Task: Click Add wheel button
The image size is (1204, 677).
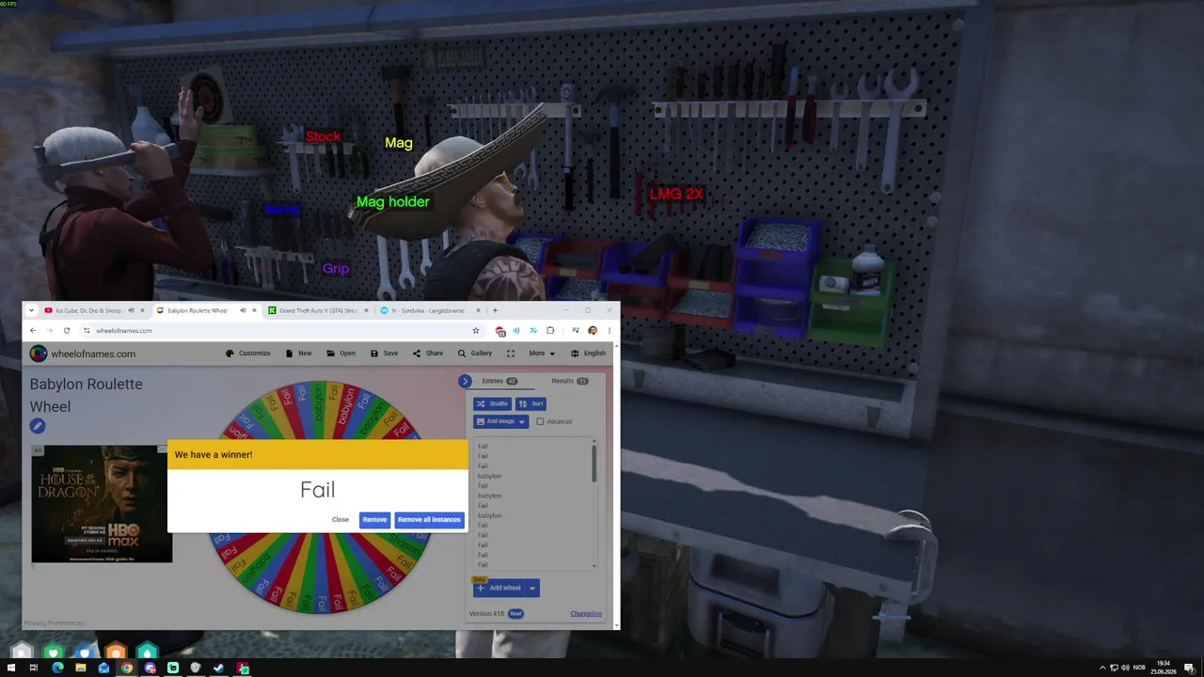Action: tap(499, 588)
